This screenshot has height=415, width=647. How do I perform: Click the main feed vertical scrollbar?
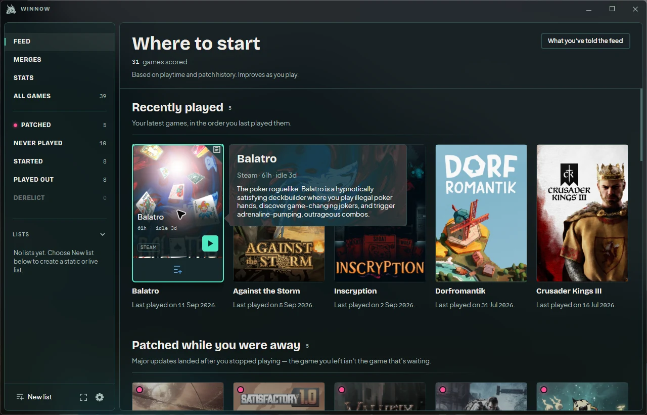(x=641, y=126)
